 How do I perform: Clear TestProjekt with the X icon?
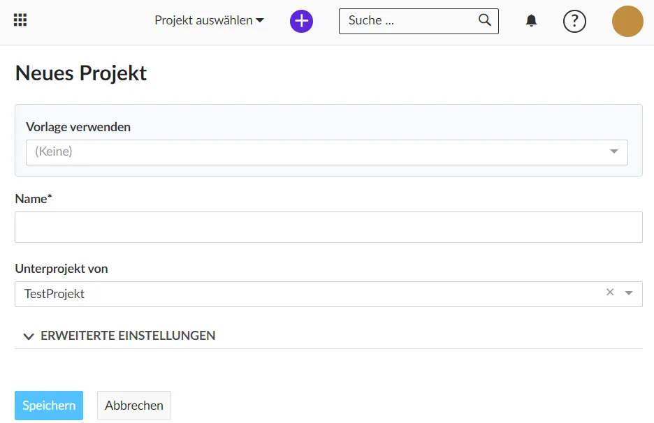coord(610,292)
